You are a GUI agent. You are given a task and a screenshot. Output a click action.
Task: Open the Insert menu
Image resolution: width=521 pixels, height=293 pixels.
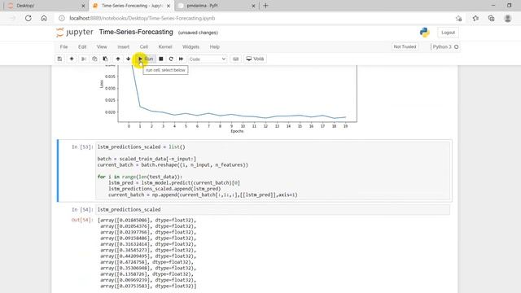tap(123, 47)
